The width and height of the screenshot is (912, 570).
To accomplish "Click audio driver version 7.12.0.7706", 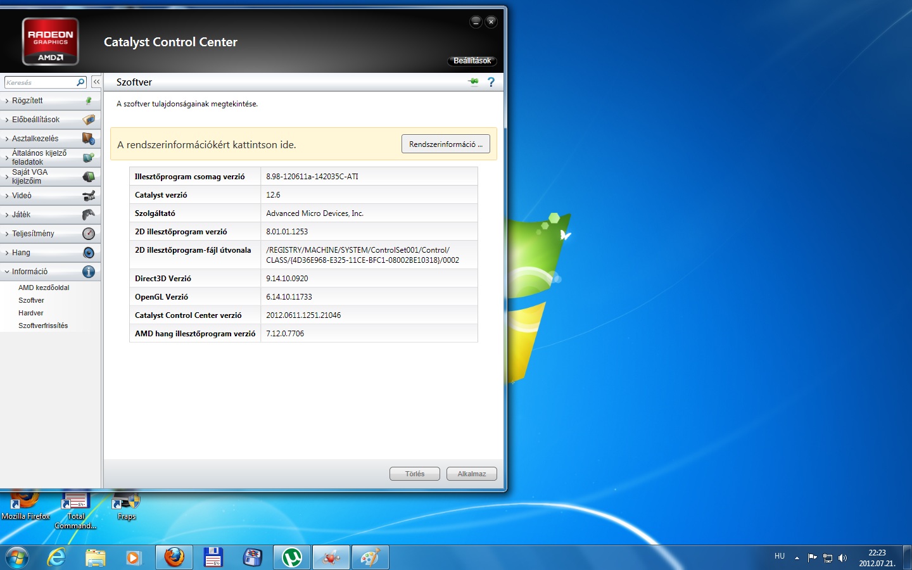I will pos(285,334).
